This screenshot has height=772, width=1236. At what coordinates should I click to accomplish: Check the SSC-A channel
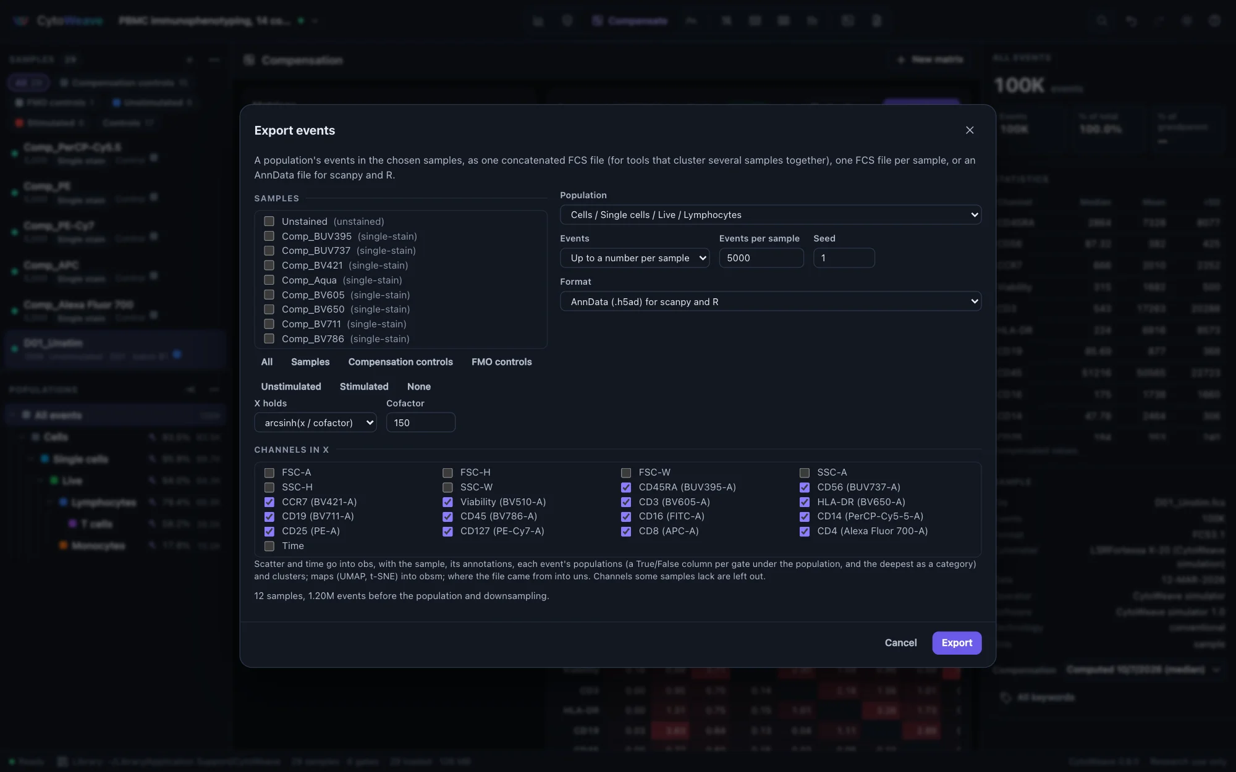click(x=804, y=472)
